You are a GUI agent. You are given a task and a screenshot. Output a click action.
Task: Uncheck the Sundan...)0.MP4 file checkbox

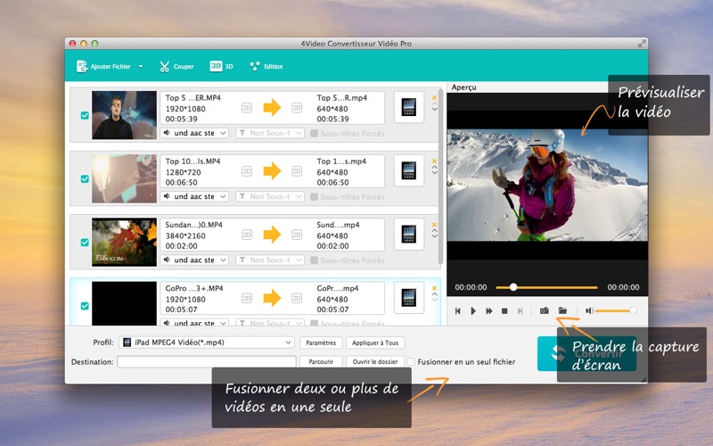[x=85, y=242]
